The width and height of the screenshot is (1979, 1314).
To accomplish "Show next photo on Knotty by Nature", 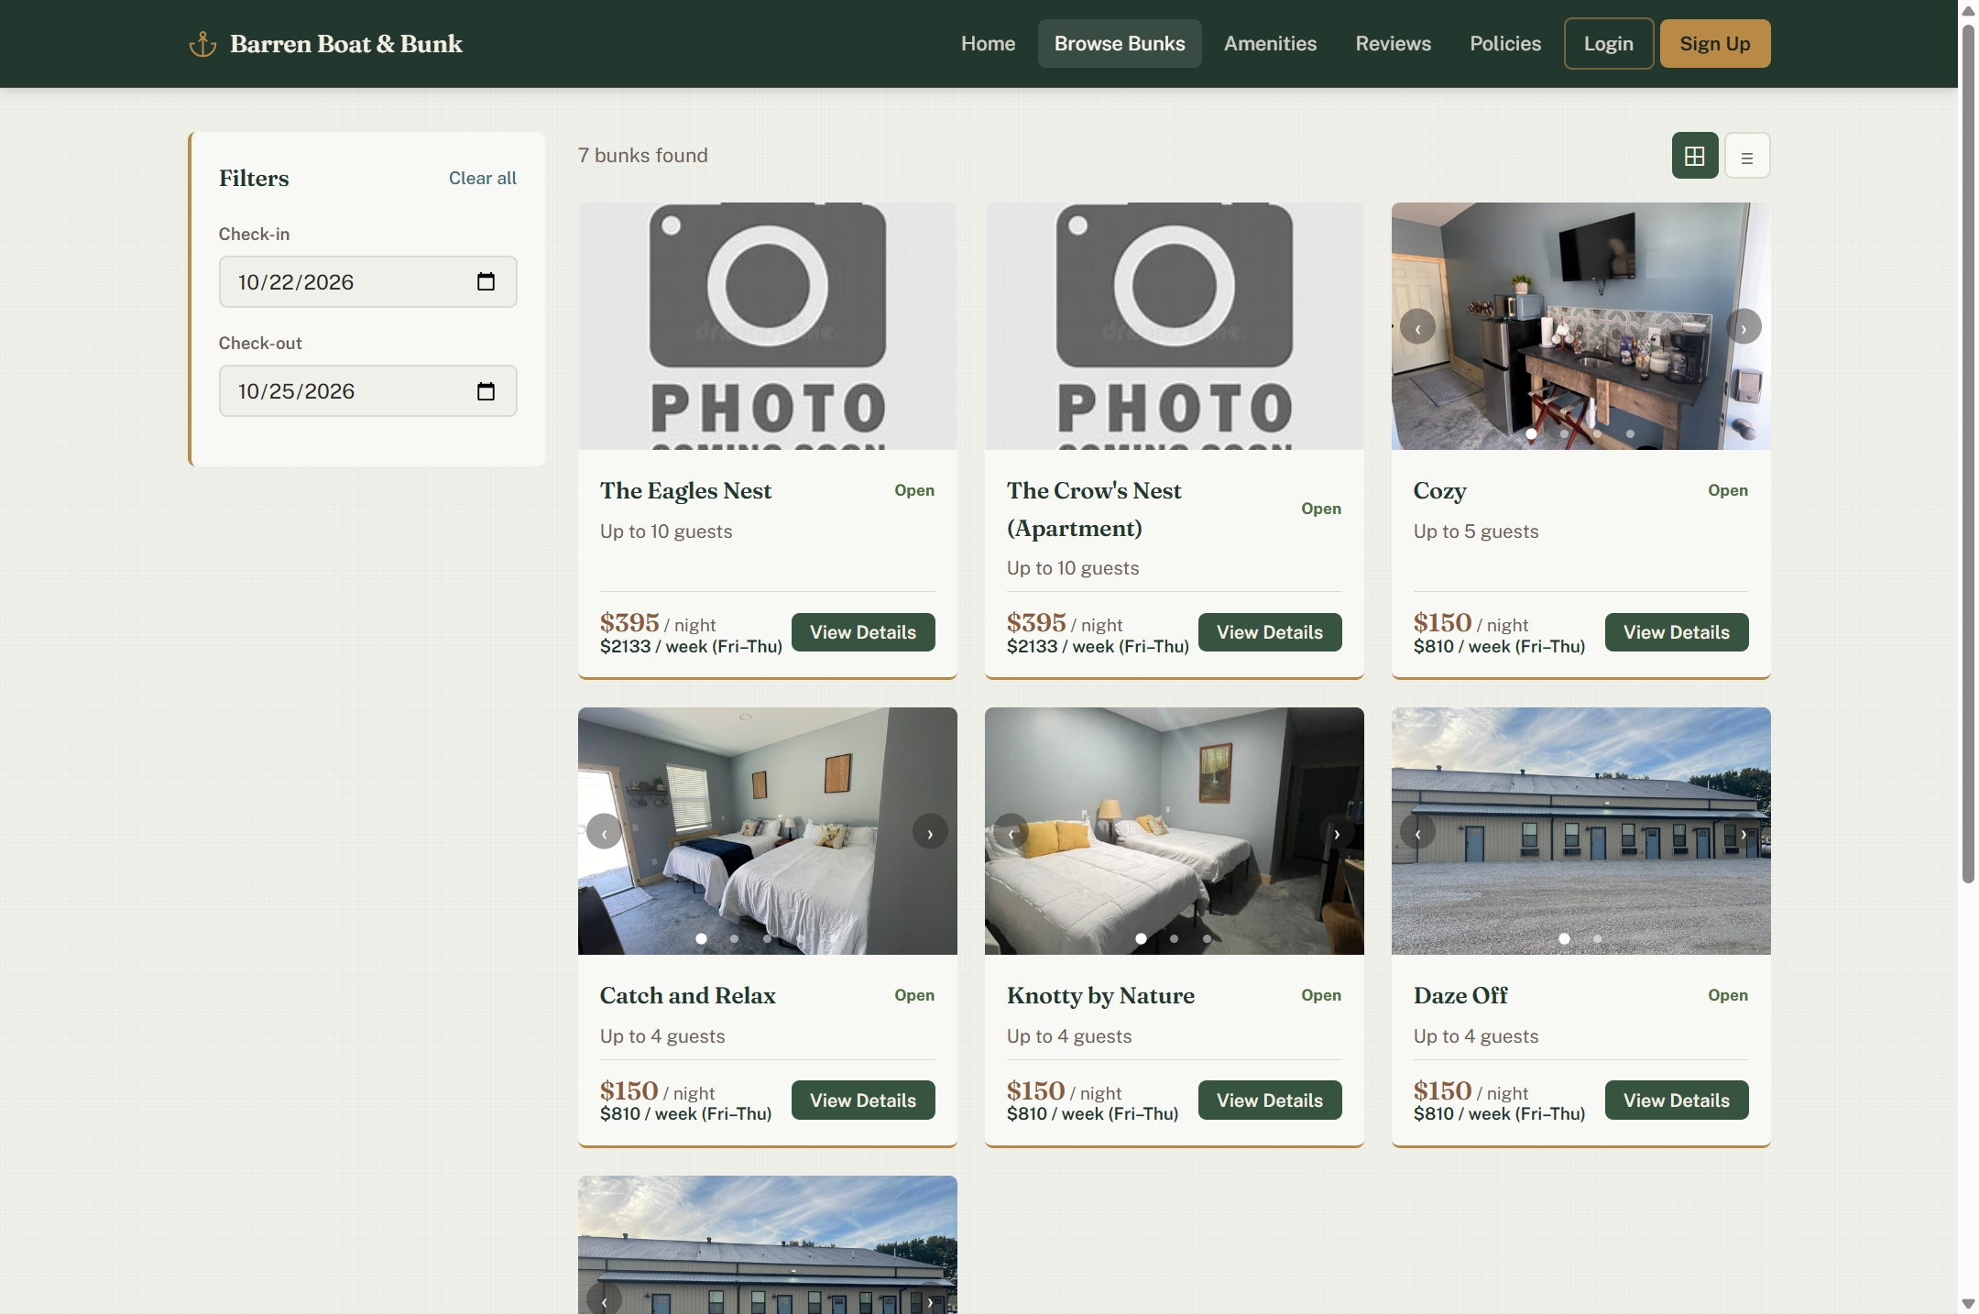I will click(x=1337, y=832).
